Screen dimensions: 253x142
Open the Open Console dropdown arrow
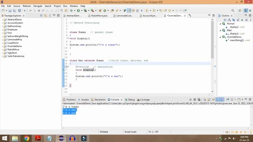coord(242,99)
